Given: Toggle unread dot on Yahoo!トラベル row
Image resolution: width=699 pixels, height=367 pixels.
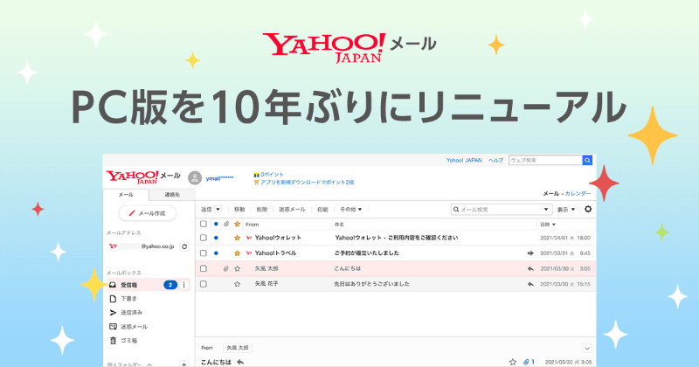Looking at the screenshot, I should [216, 253].
